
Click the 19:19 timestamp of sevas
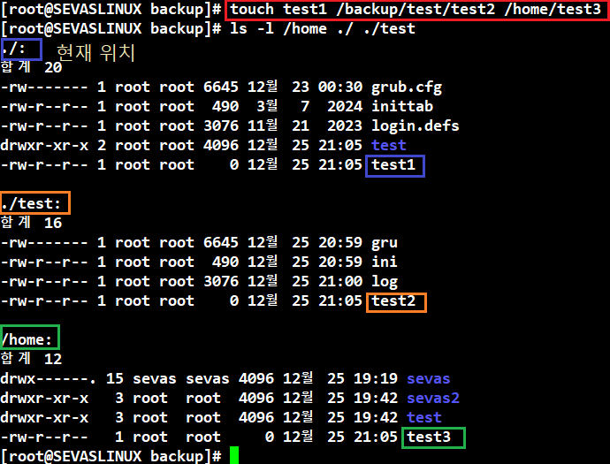[376, 379]
